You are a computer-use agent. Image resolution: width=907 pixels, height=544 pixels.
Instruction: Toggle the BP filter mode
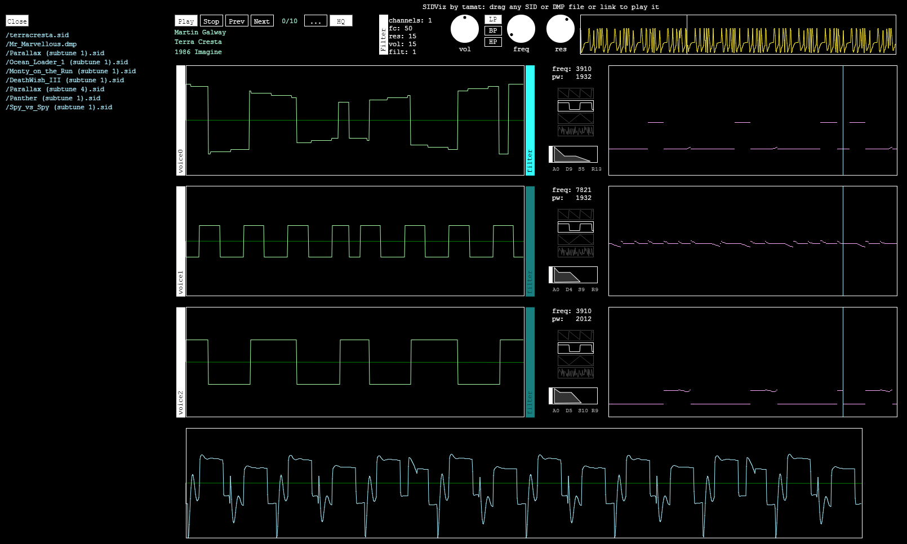[x=493, y=30]
